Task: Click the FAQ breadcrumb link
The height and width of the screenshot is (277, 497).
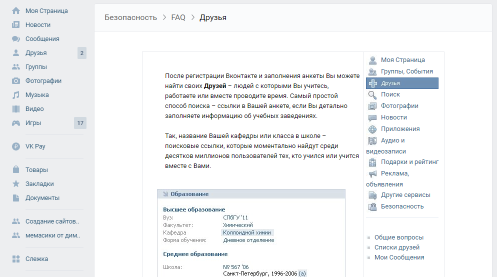Action: click(x=178, y=17)
